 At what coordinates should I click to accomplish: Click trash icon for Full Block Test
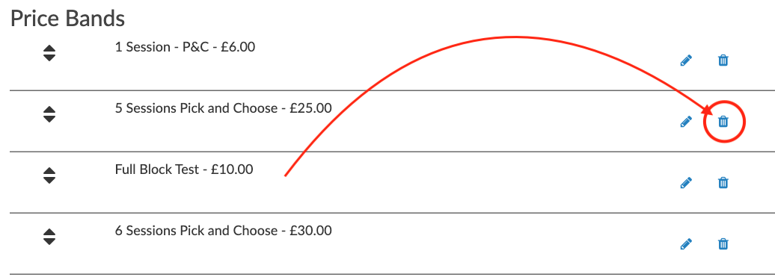[723, 183]
